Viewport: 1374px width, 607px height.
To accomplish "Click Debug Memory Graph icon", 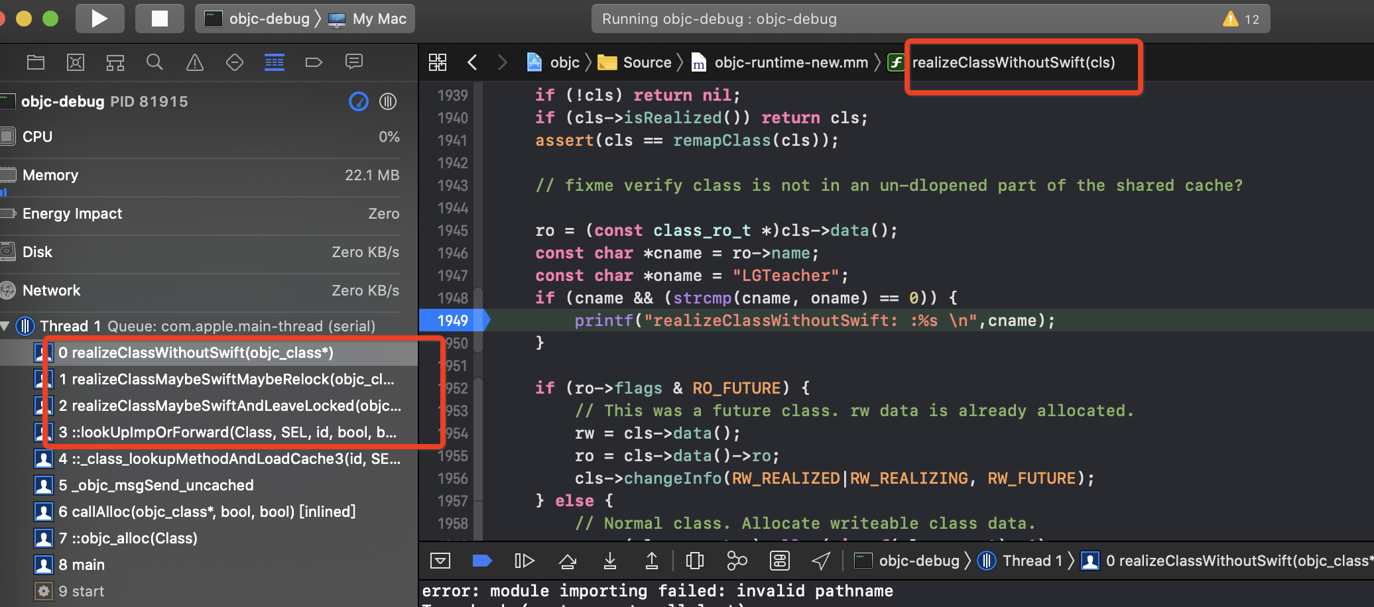I will click(737, 561).
